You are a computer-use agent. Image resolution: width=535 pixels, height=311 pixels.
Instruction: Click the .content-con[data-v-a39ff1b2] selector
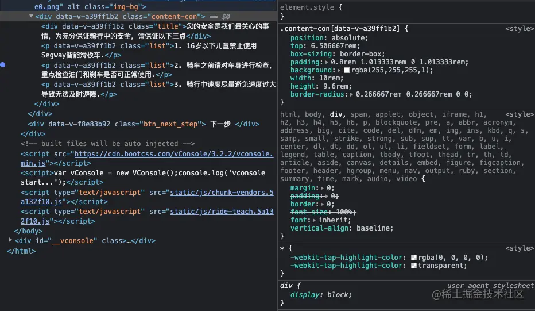pyautogui.click(x=340, y=29)
